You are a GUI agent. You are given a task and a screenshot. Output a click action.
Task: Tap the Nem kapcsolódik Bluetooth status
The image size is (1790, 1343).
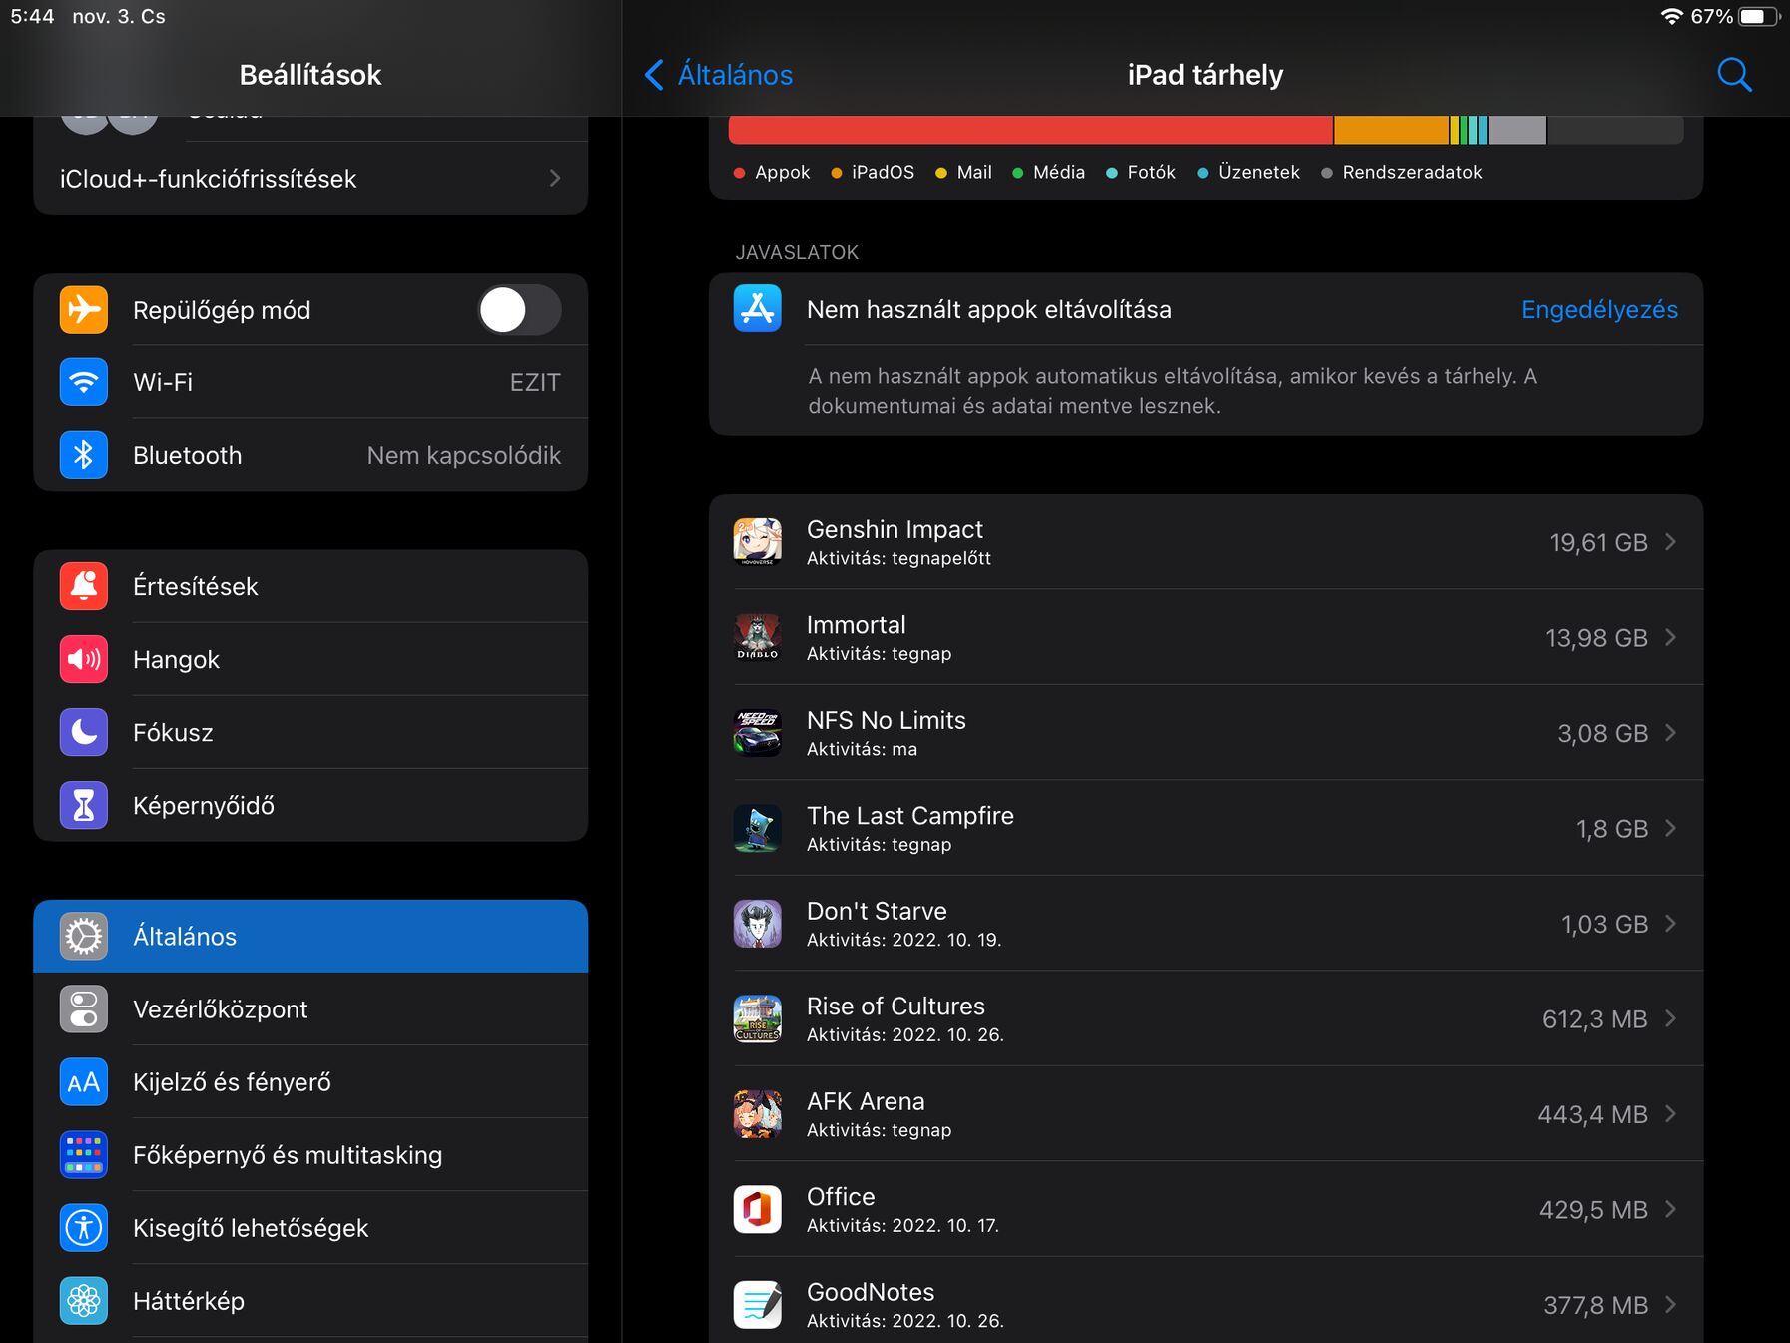pyautogui.click(x=464, y=455)
